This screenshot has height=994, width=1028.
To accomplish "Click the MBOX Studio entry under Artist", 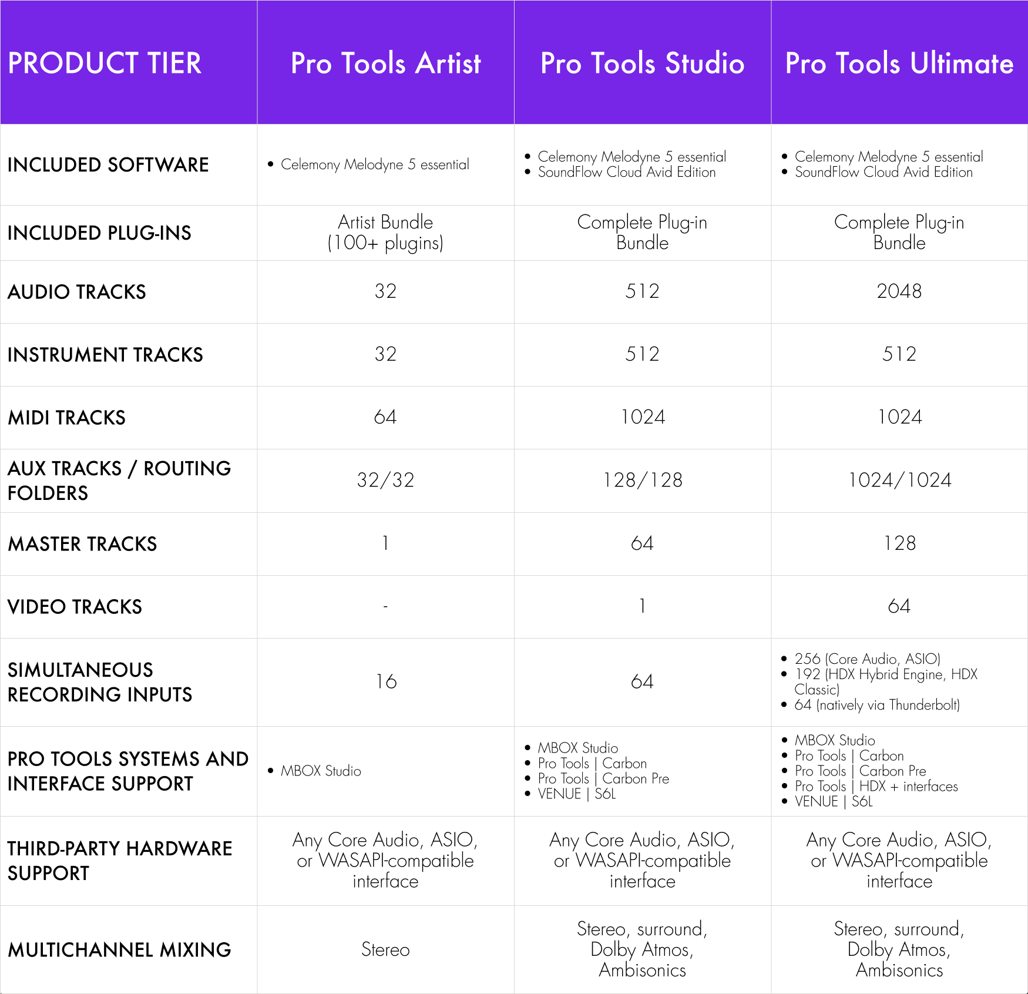I will [321, 771].
